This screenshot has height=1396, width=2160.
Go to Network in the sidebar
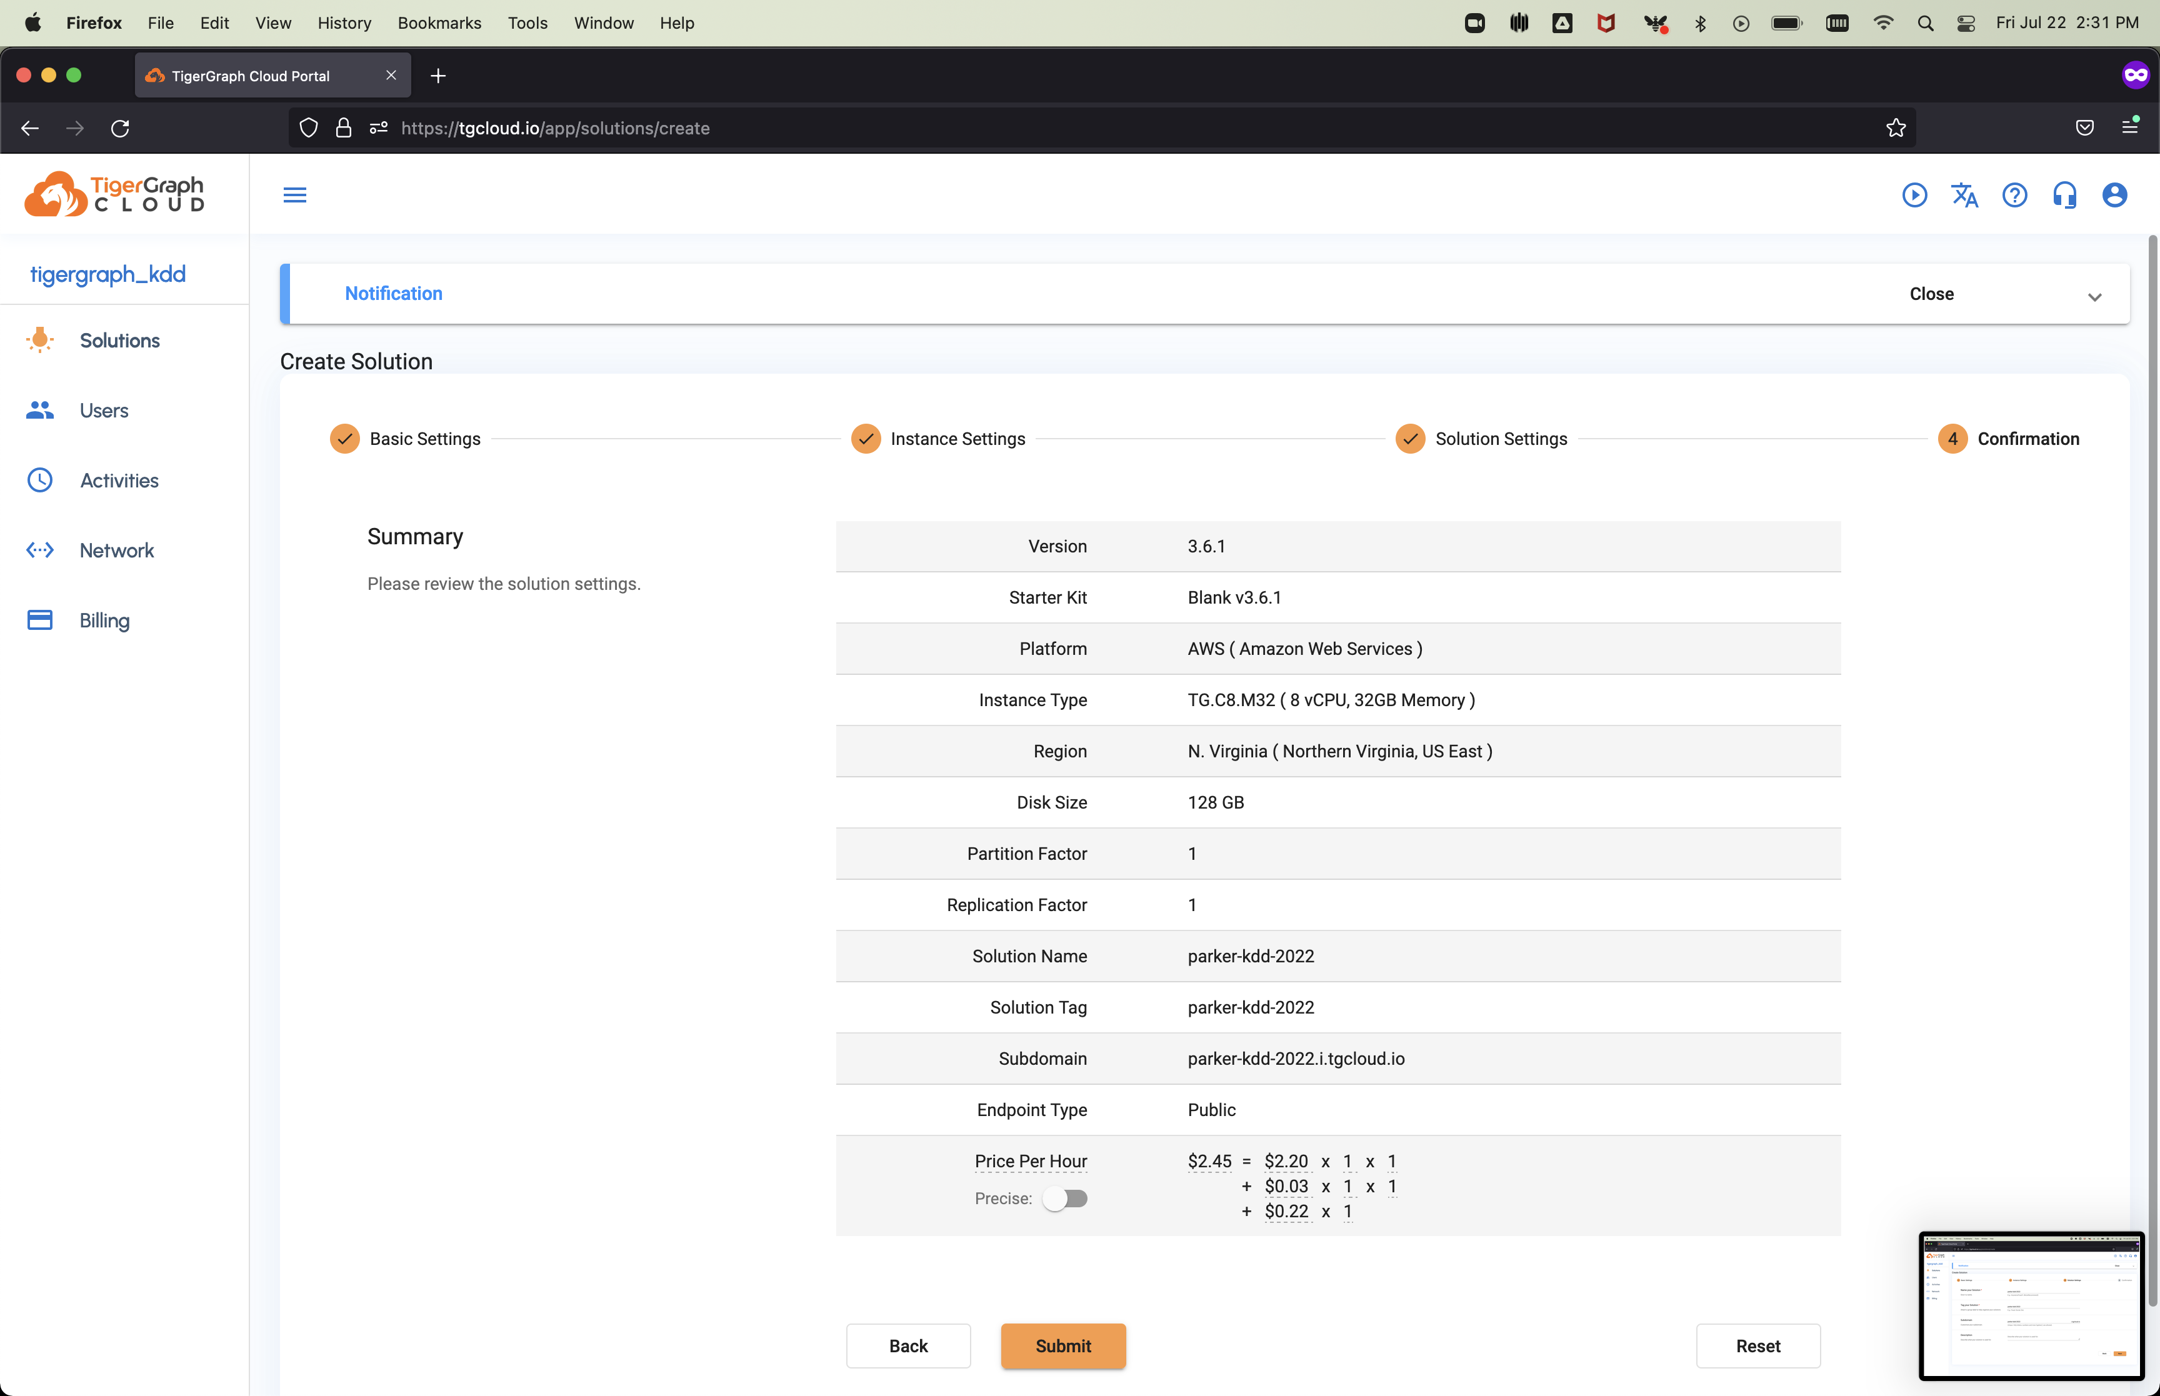[x=116, y=551]
